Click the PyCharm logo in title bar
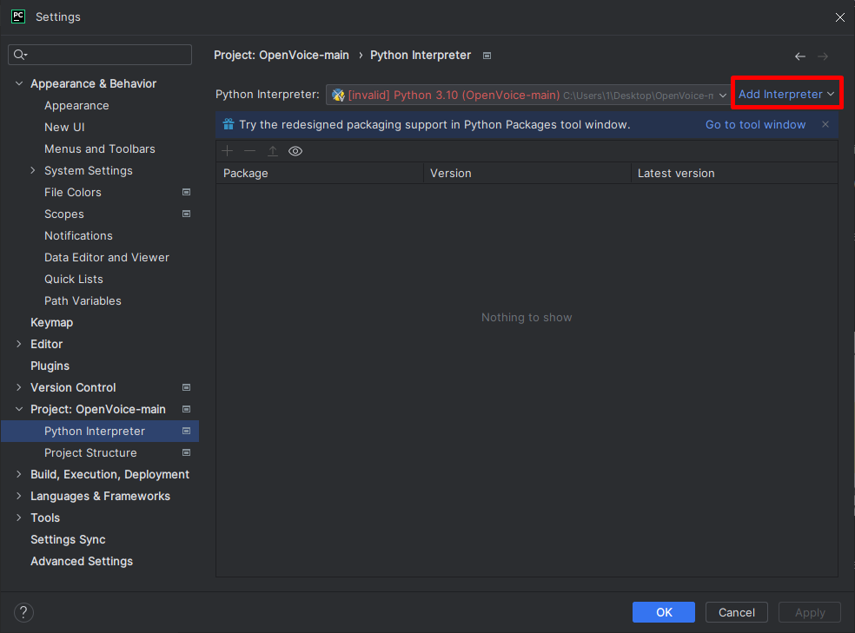This screenshot has height=633, width=855. [18, 16]
